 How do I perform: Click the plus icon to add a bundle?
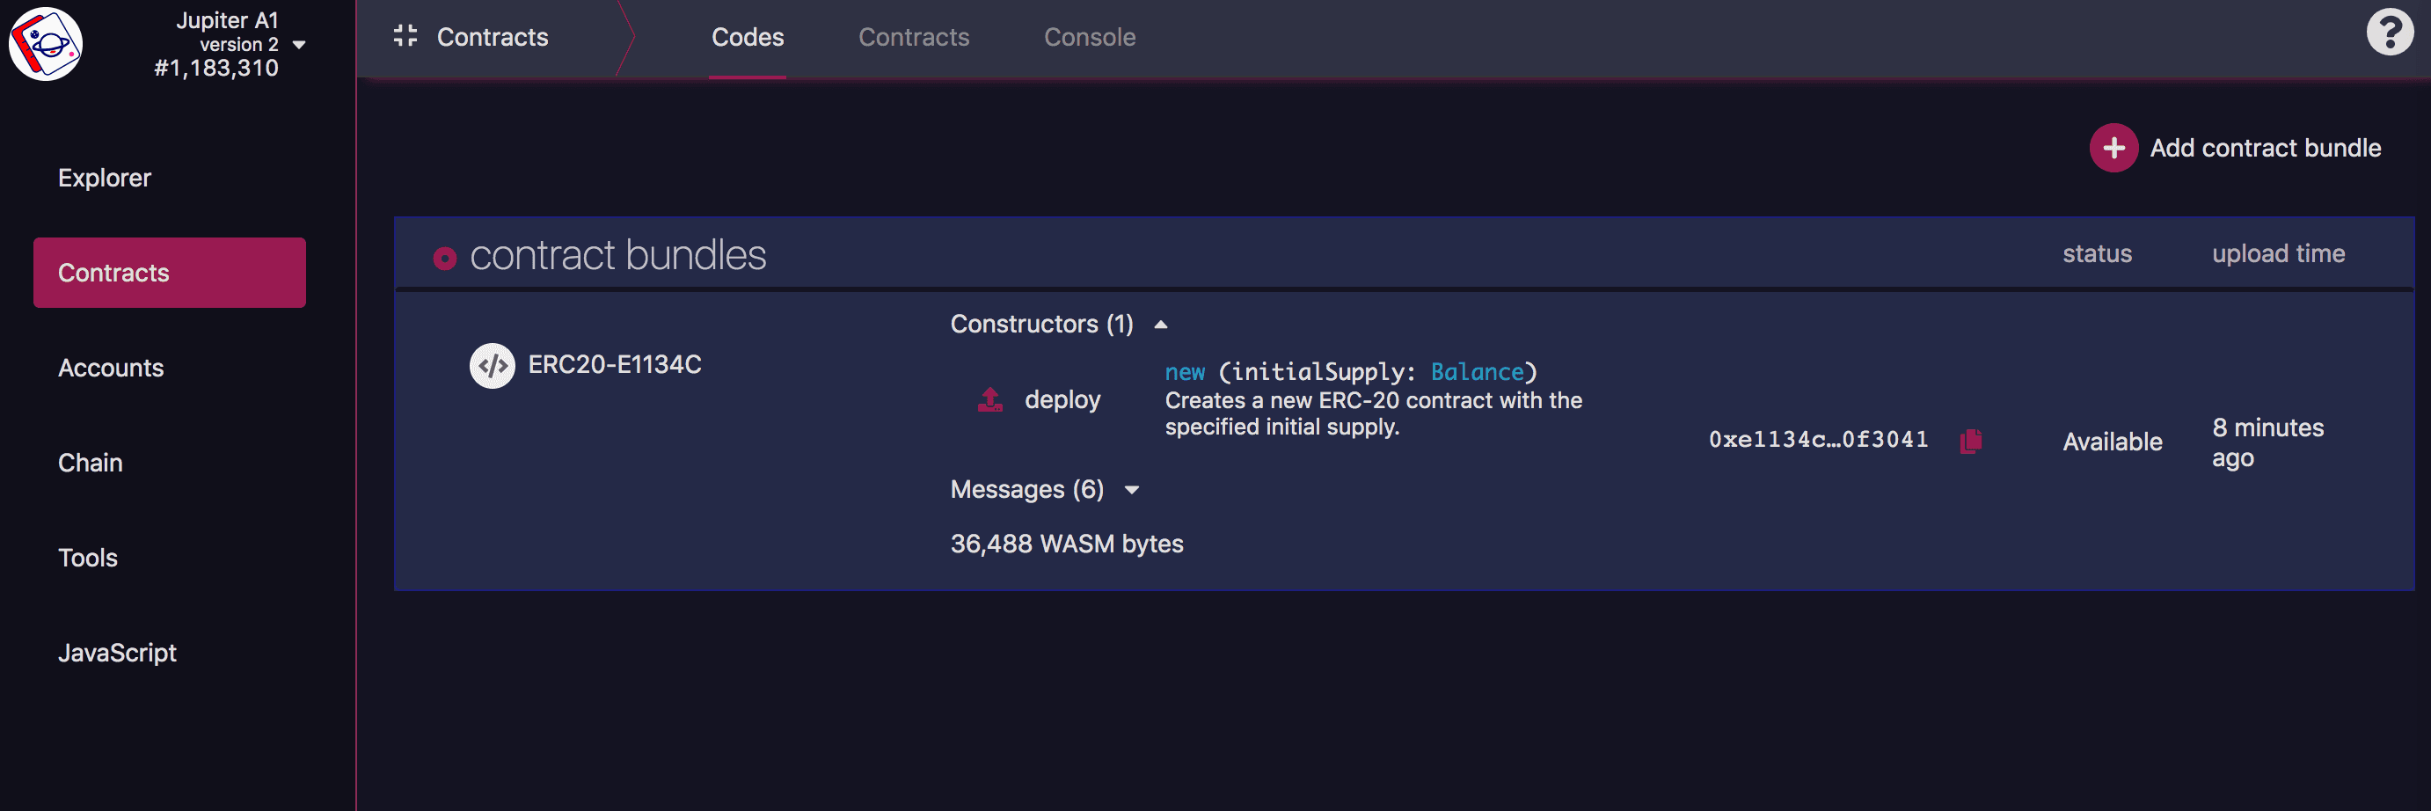pos(2112,149)
